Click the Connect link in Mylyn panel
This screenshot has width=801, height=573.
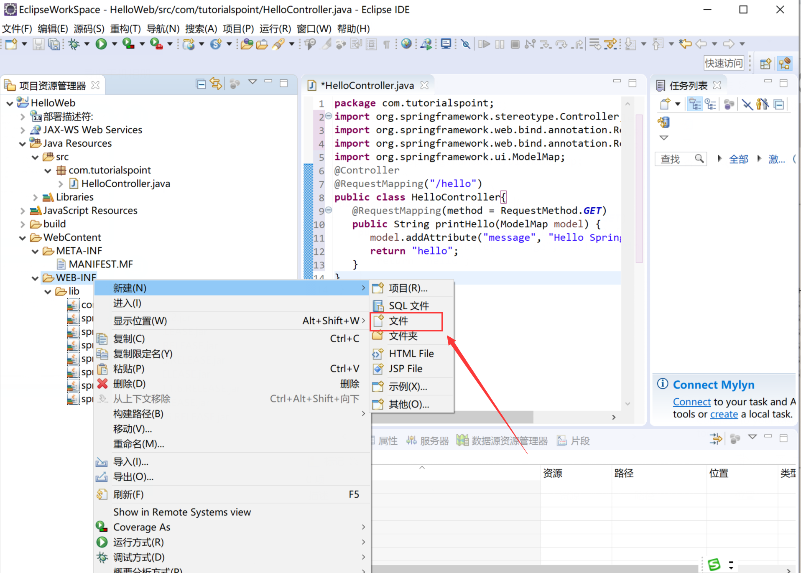(691, 402)
